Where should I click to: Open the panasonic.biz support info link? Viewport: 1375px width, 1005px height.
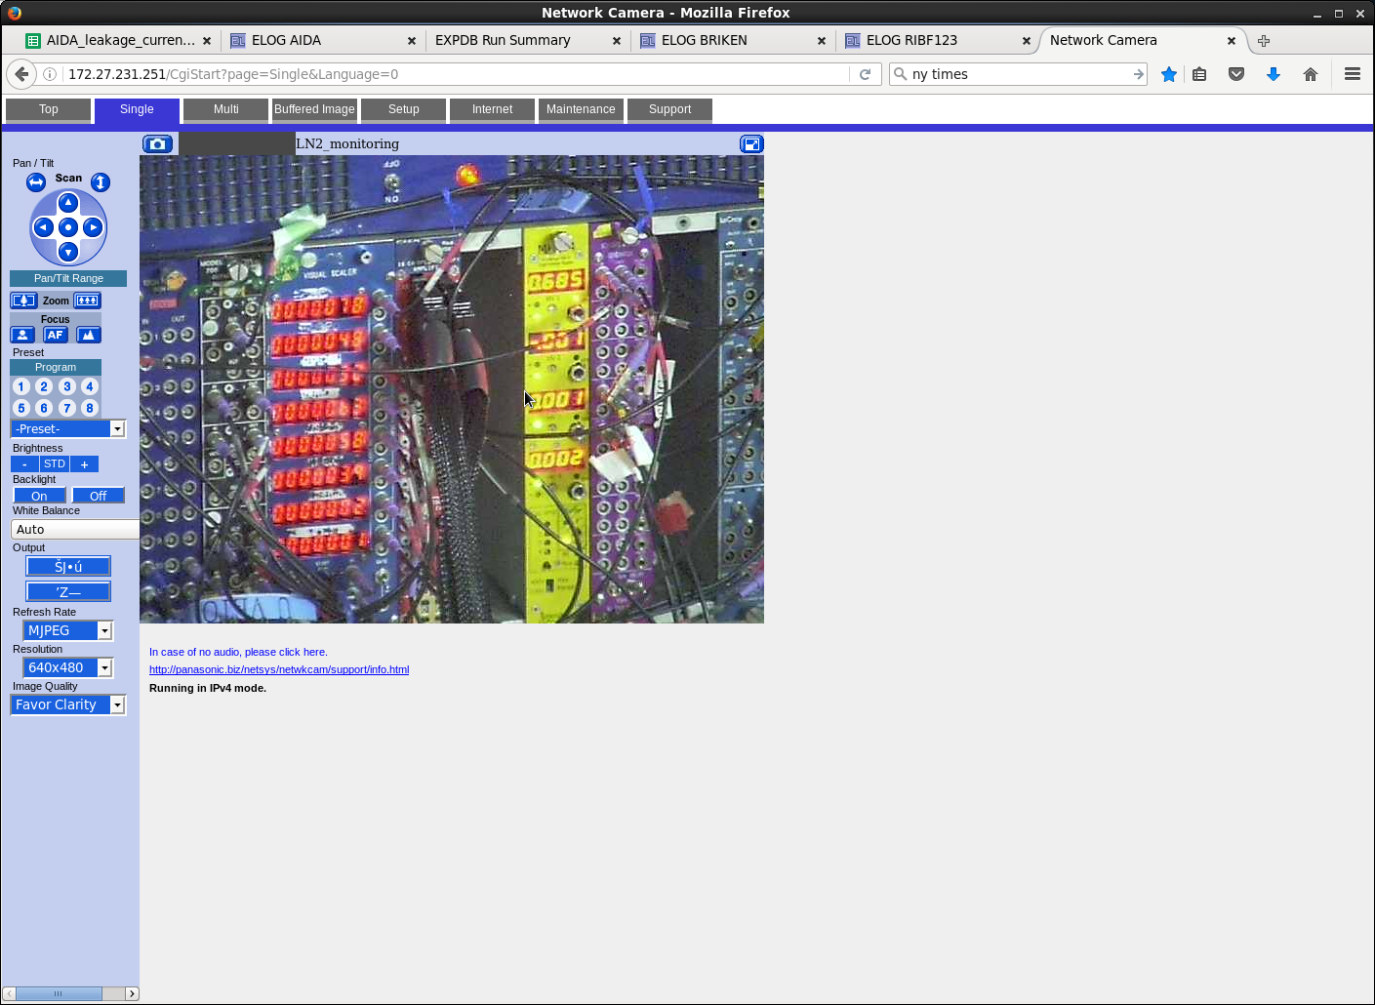[279, 669]
